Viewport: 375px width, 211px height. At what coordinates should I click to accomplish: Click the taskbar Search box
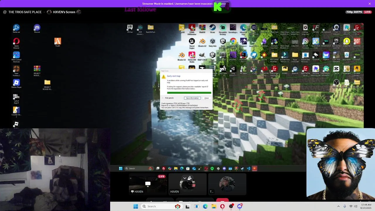point(161,206)
